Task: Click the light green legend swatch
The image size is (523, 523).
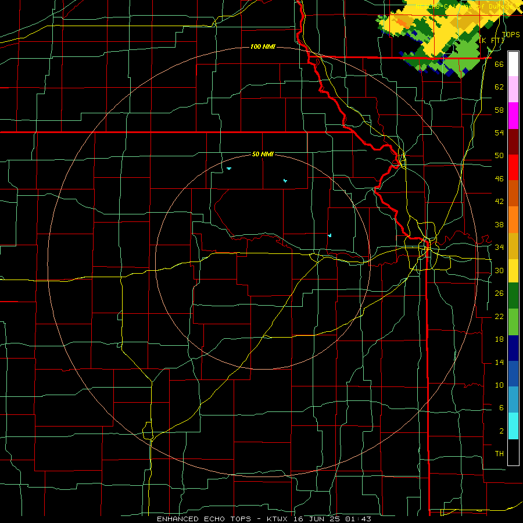Action: (513, 322)
